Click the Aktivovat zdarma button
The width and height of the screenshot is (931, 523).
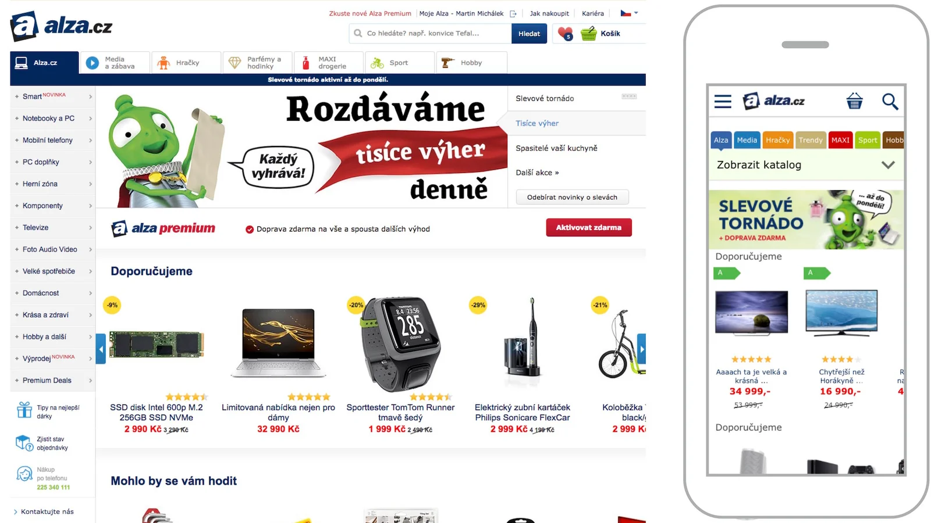[x=589, y=227]
